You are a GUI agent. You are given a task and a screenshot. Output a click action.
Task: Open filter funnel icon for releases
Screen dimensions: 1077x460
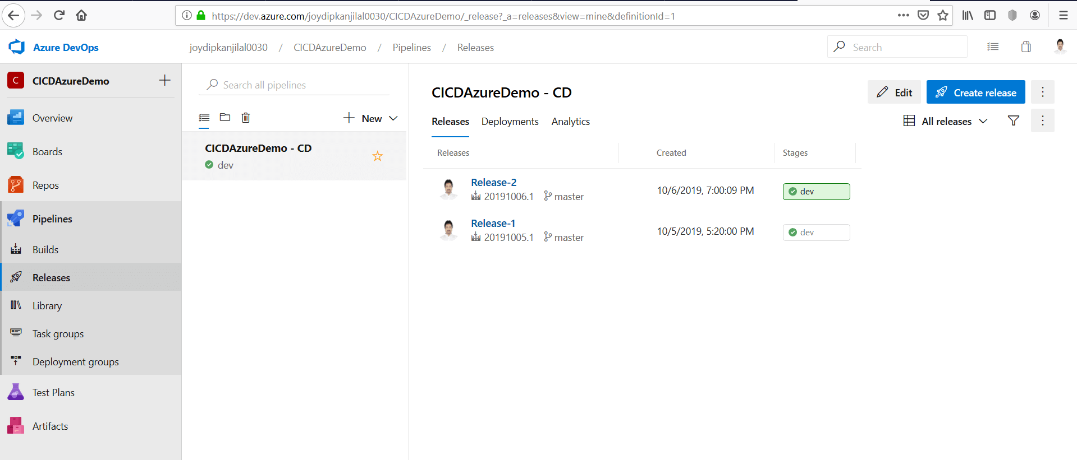(1014, 120)
